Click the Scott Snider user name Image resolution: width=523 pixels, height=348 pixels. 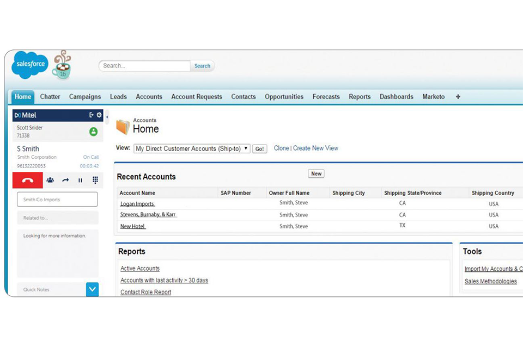[29, 128]
